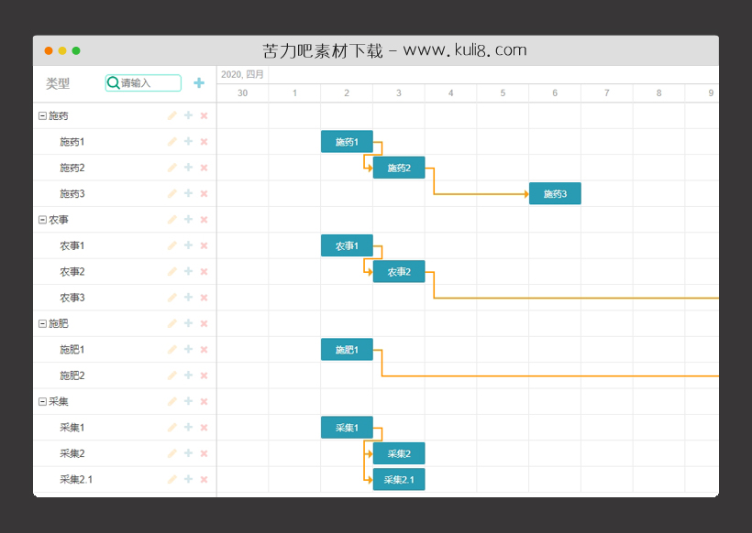Click the pencil edit icon for 施肥2
Image resolution: width=752 pixels, height=533 pixels.
click(x=171, y=375)
